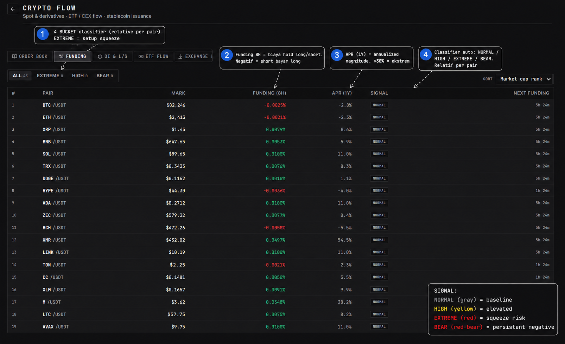Click BTC funding rate -0.0025%
This screenshot has width=565, height=344.
pyautogui.click(x=275, y=105)
